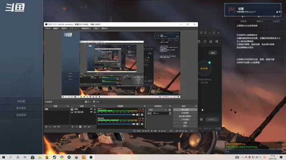Open Microsoft Store from the taskbar

click(x=33, y=157)
